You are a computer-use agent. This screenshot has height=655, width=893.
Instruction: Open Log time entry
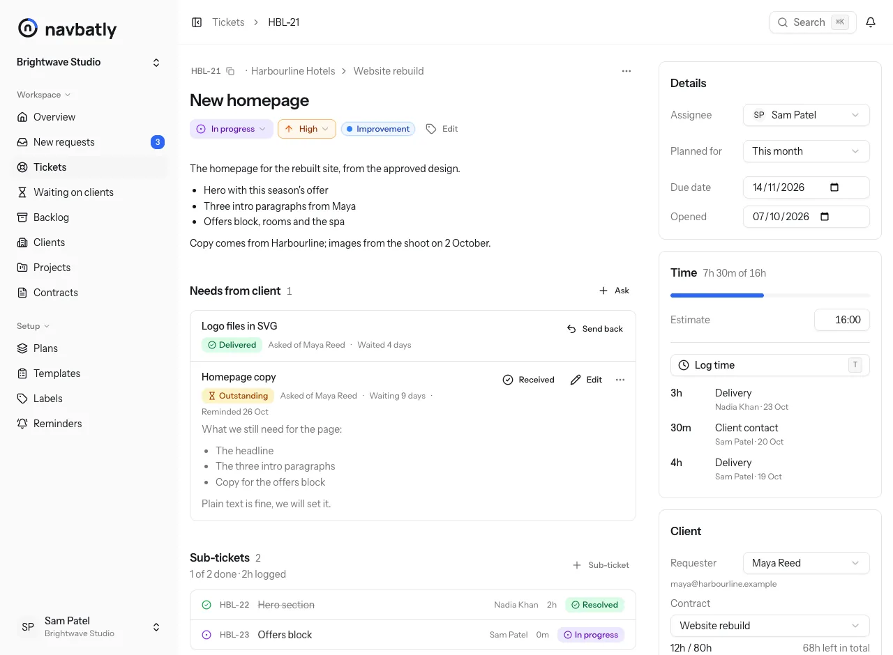(770, 365)
